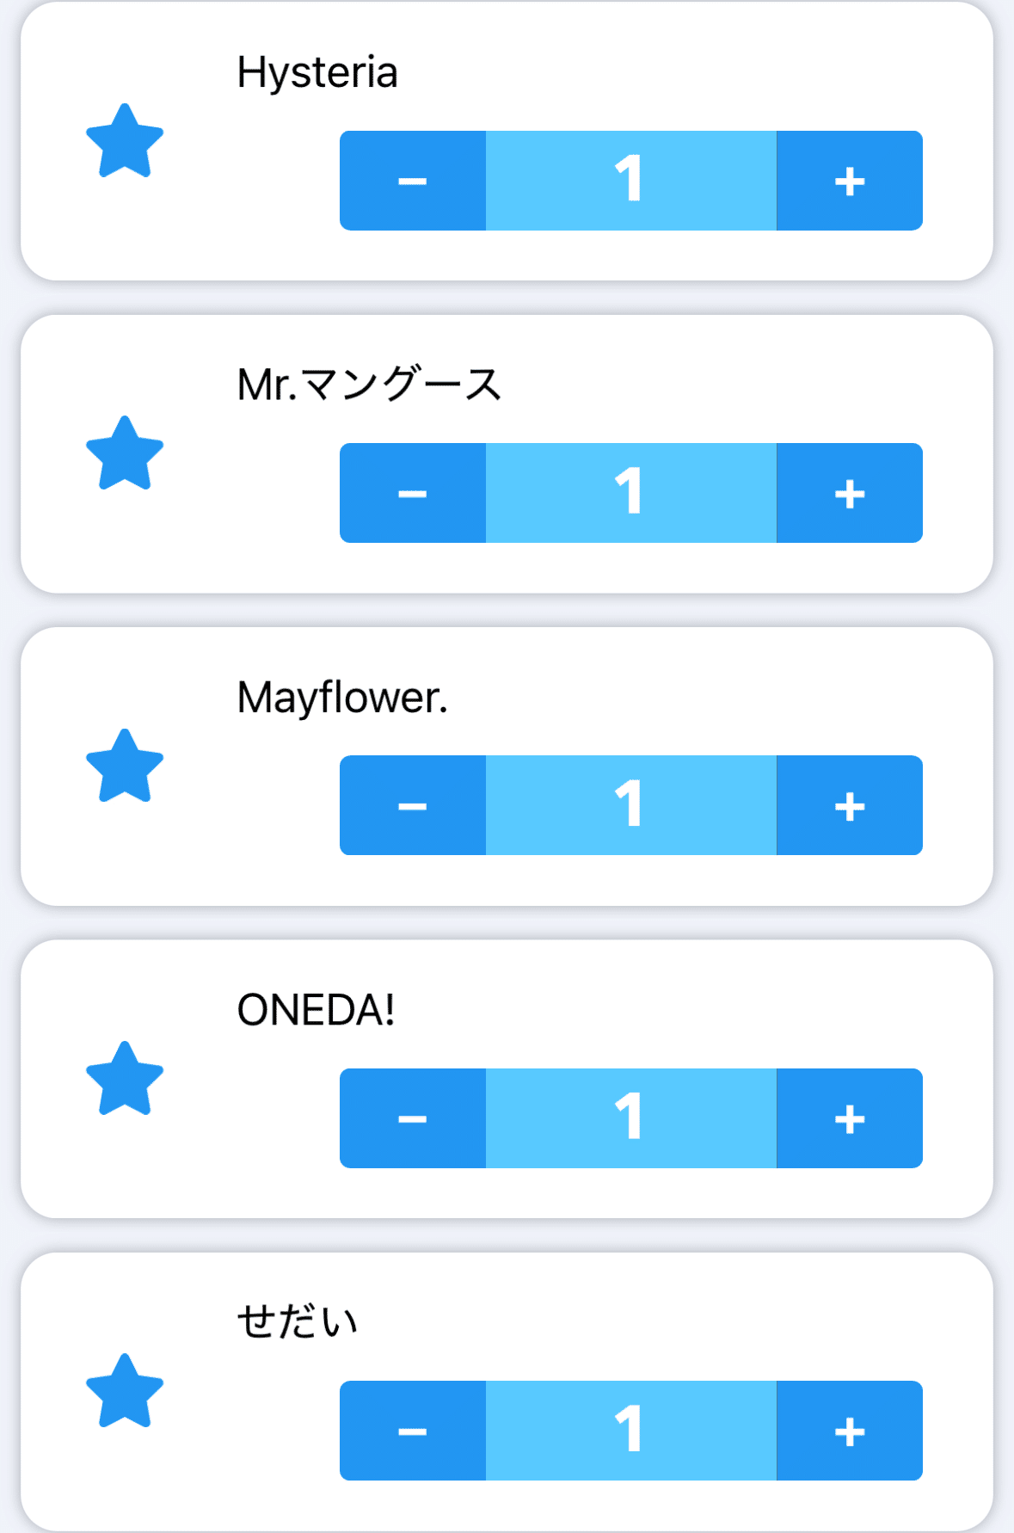Decrement the せだい counter
Screen dimensions: 1014x1533
[413, 1431]
